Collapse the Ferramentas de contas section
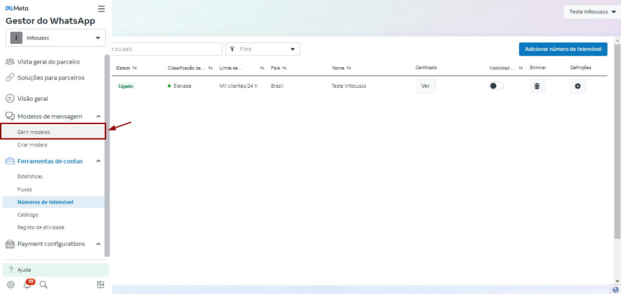The height and width of the screenshot is (294, 621). 98,161
